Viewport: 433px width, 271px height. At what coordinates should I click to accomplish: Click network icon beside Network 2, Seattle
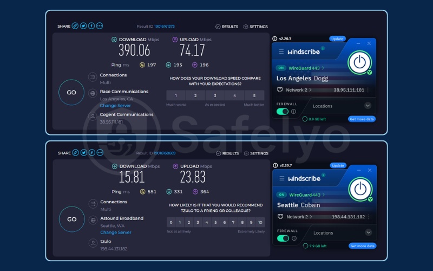280,216
